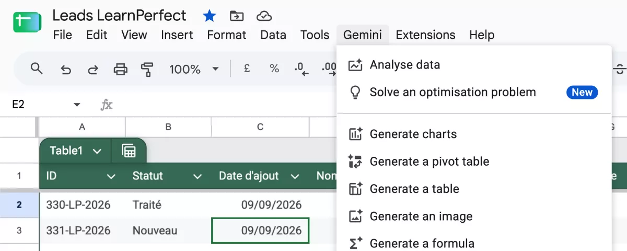Open the Help menu
This screenshot has height=251, width=627.
(x=482, y=35)
